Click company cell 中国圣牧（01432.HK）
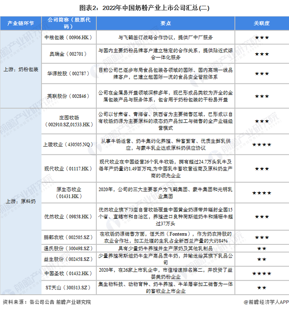Viewport: 289px width, 310px height. click(x=69, y=273)
